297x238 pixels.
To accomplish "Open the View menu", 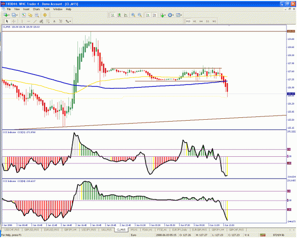I will pos(17,9).
